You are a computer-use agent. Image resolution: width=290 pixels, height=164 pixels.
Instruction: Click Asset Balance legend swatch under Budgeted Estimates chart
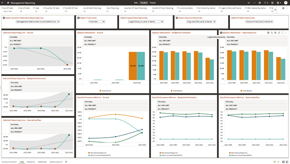point(172,91)
